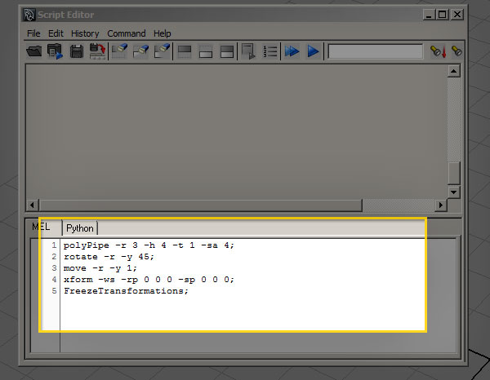
Task: Show both history and input panes
Action: point(227,51)
